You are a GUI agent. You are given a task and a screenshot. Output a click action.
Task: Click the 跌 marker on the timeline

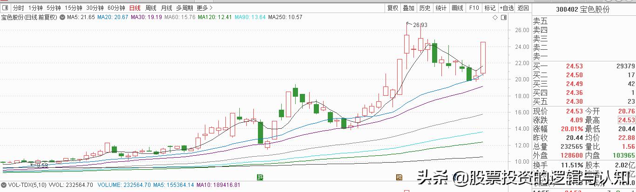pyautogui.click(x=261, y=177)
